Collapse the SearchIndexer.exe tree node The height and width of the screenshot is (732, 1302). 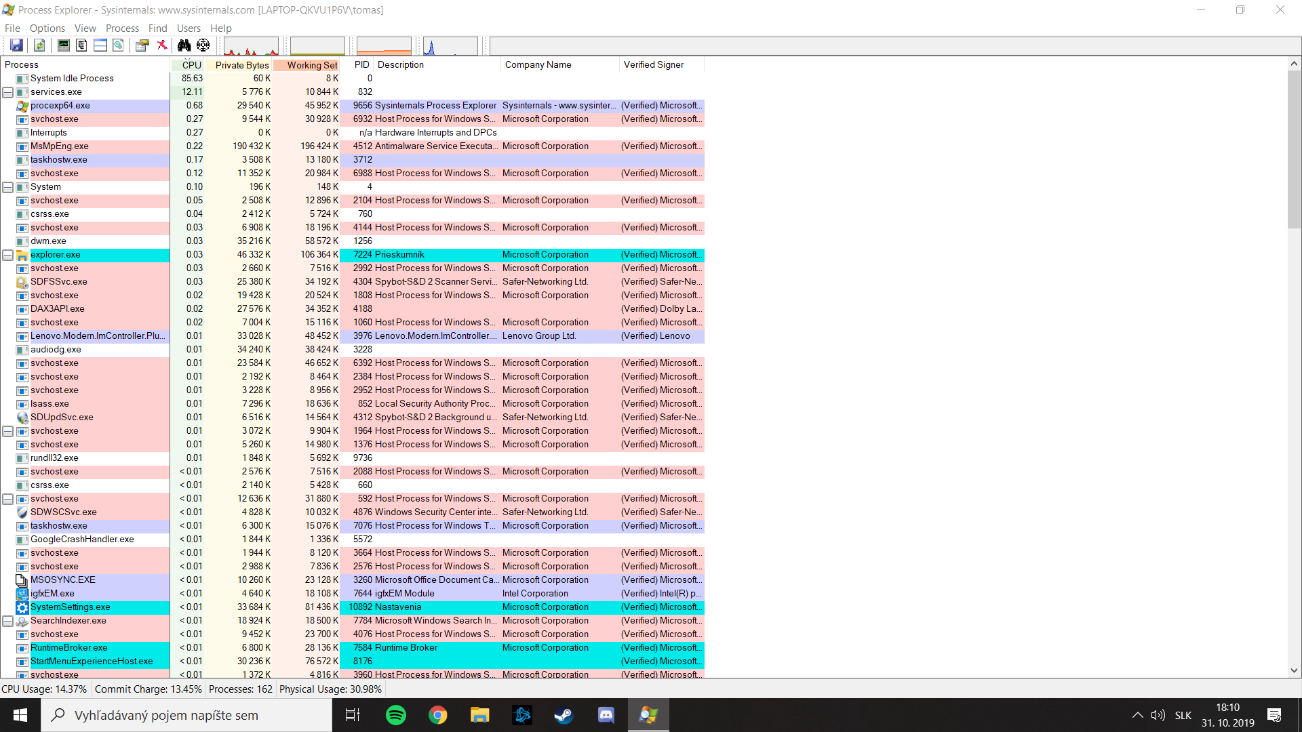pyautogui.click(x=8, y=621)
